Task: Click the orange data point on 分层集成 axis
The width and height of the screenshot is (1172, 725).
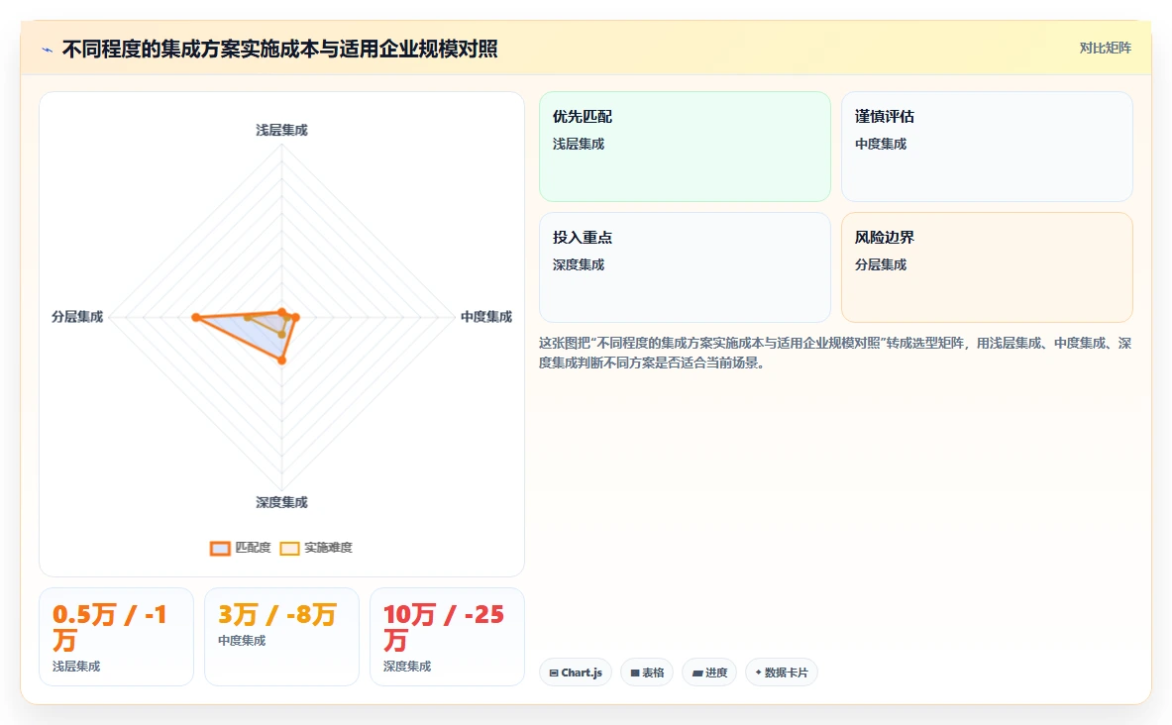Action: [196, 318]
